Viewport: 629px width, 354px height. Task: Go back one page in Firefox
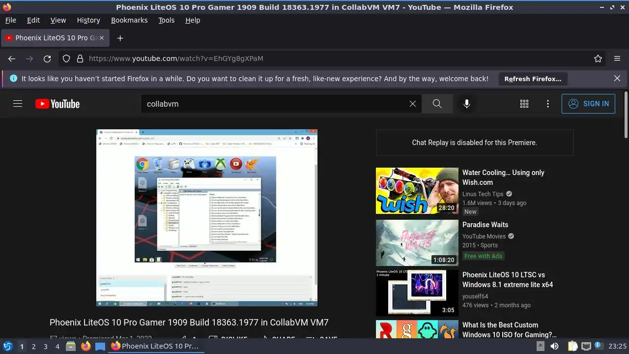pyautogui.click(x=12, y=59)
